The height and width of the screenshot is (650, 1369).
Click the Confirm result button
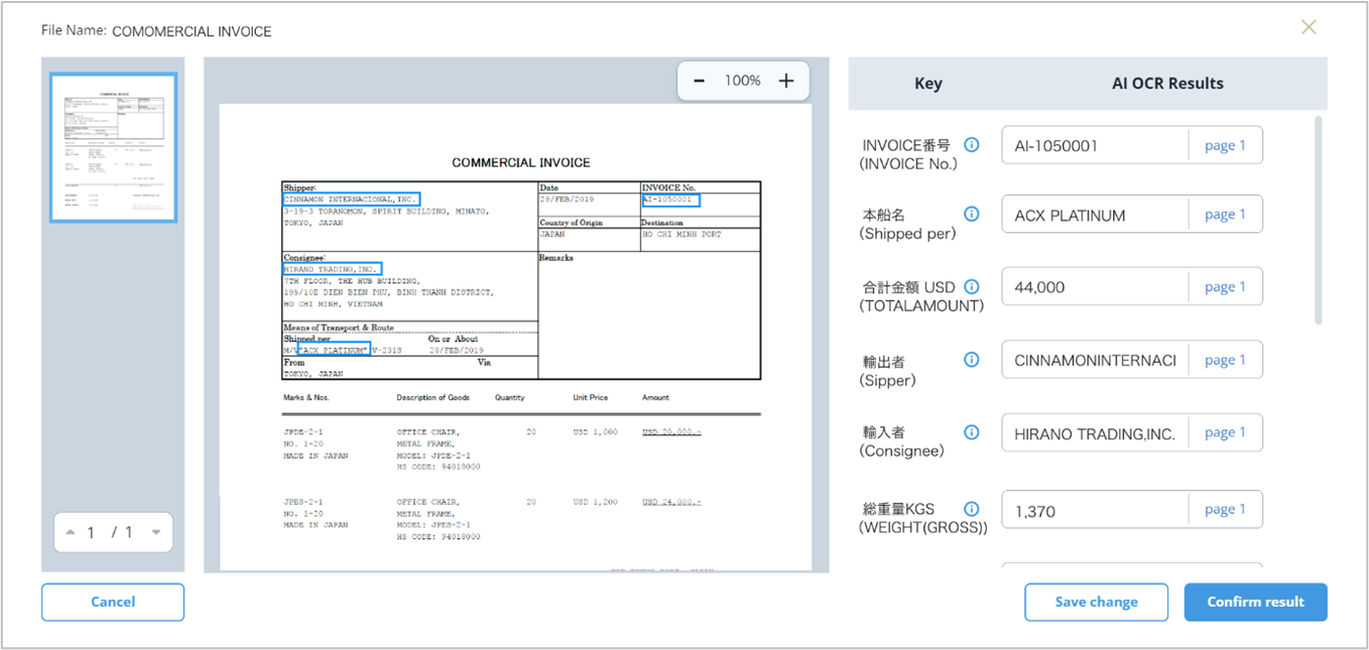click(x=1255, y=602)
